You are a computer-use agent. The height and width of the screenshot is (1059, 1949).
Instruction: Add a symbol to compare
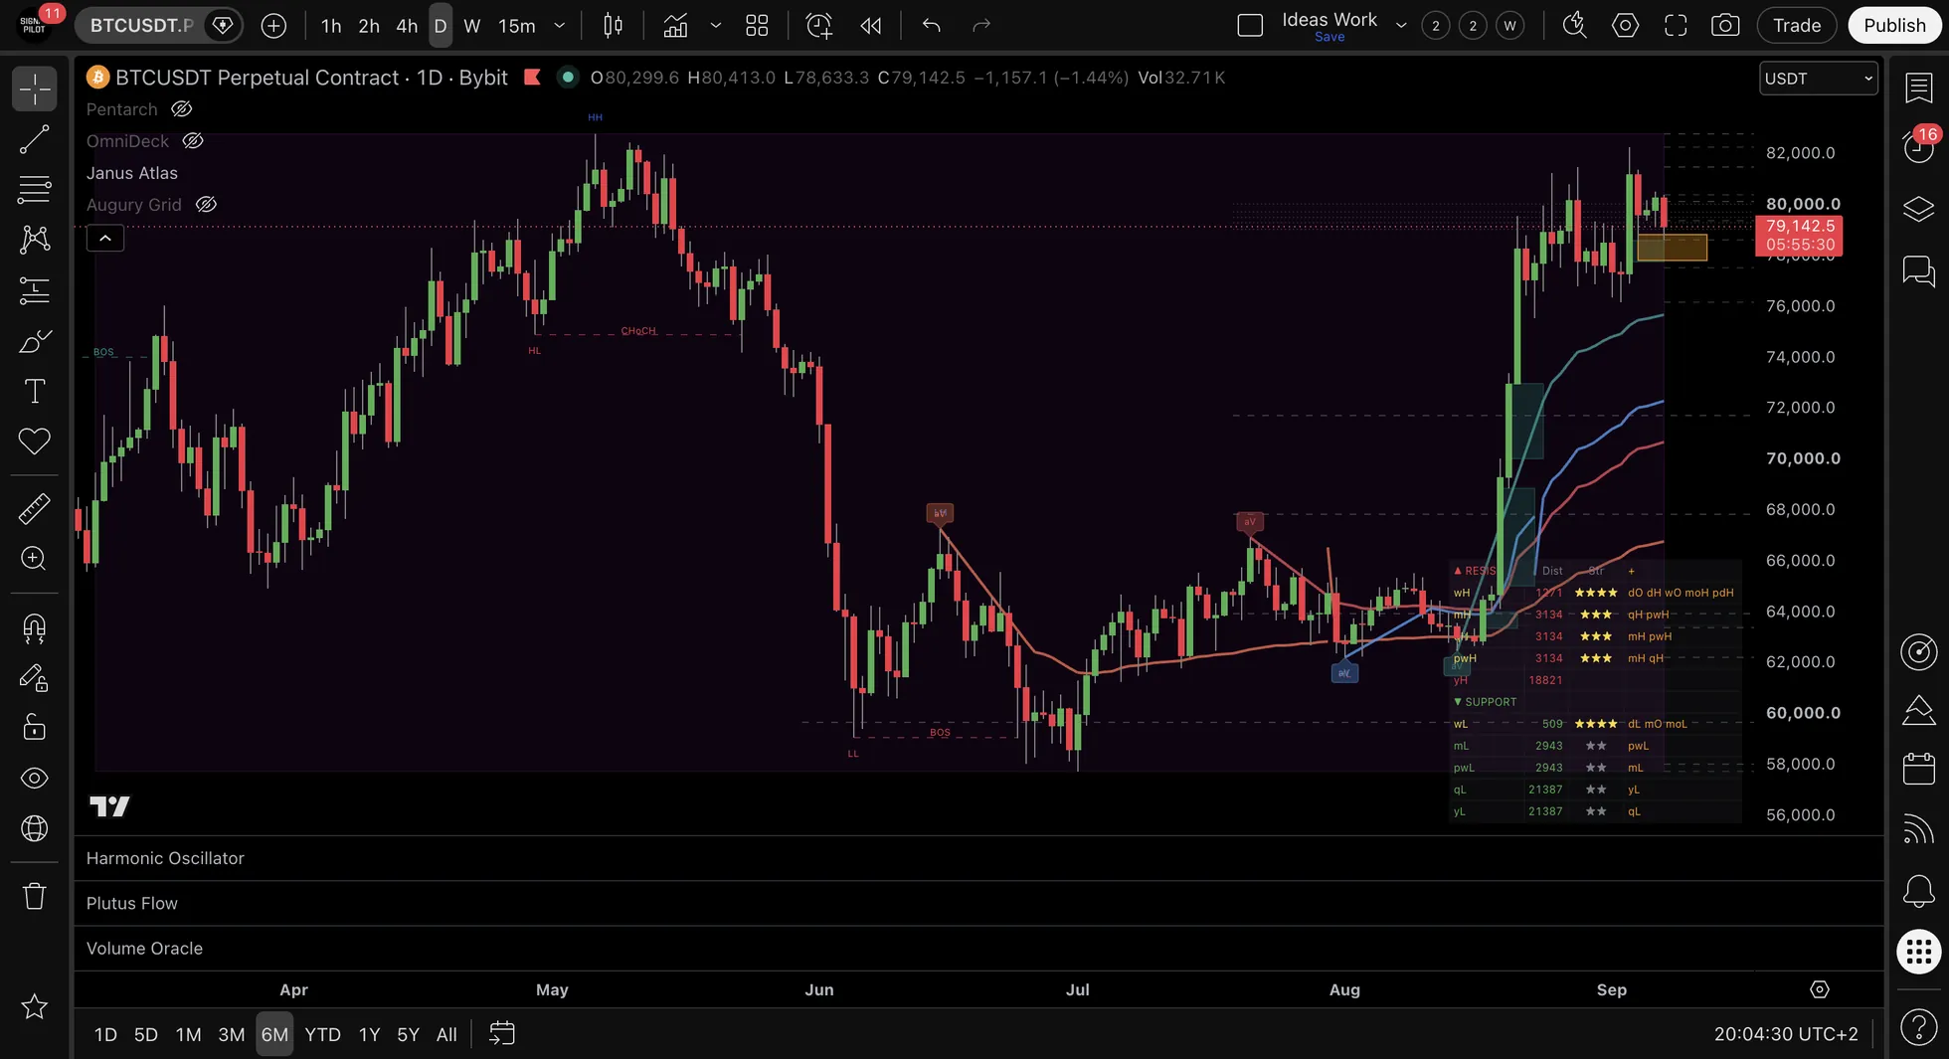273,26
